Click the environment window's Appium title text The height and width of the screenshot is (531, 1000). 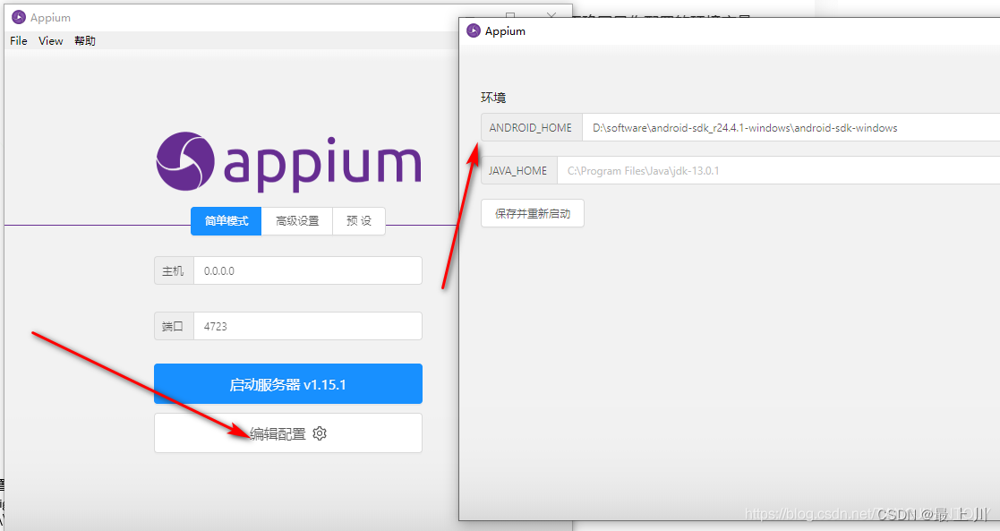(x=505, y=31)
